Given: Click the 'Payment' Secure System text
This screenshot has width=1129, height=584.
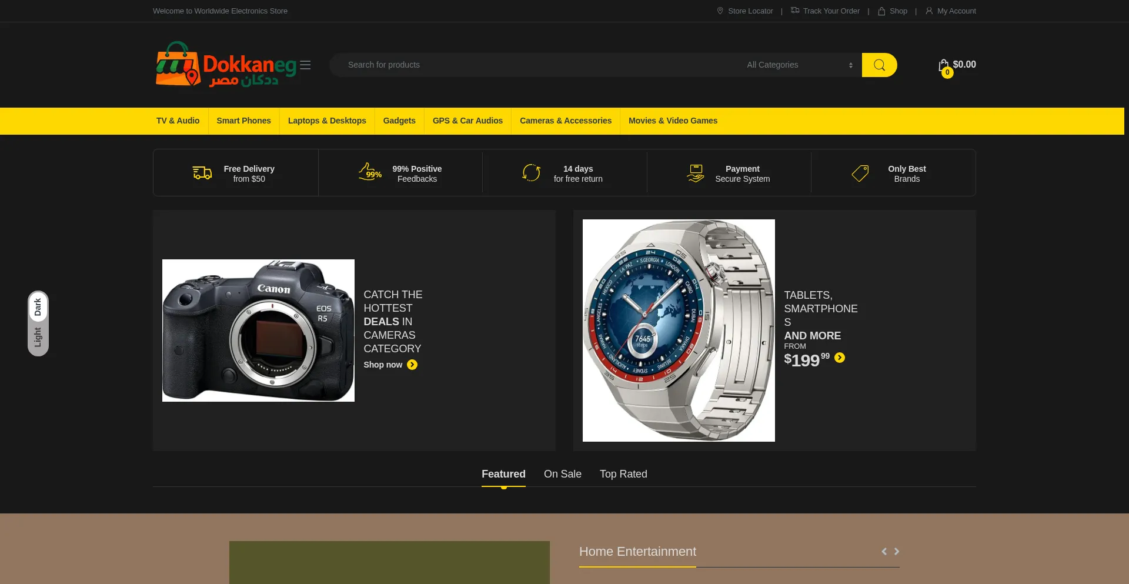Looking at the screenshot, I should tap(742, 169).
